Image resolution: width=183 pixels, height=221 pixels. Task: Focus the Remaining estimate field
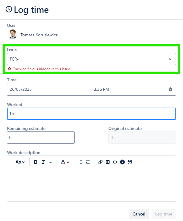tap(41, 138)
